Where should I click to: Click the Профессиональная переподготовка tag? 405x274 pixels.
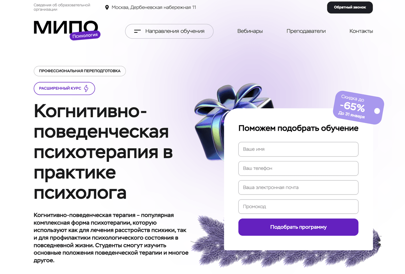tap(80, 71)
